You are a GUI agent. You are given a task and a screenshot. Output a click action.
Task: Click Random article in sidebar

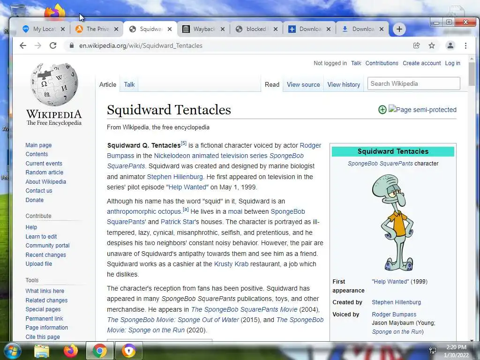(x=45, y=172)
